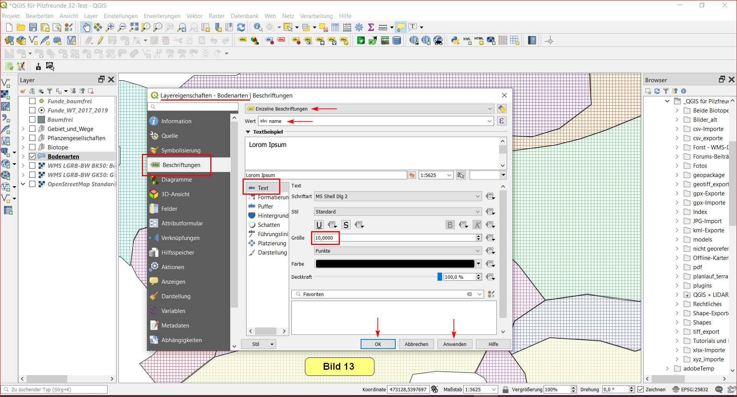The height and width of the screenshot is (397, 737).
Task: Click the Pan Map hand tool
Action: point(86,27)
